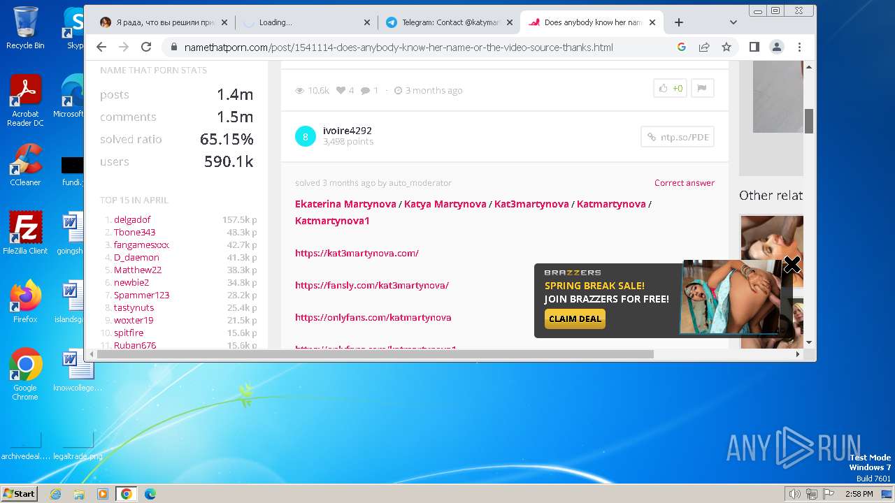
Task: Open user ivoire4292 profile link
Action: pos(348,131)
